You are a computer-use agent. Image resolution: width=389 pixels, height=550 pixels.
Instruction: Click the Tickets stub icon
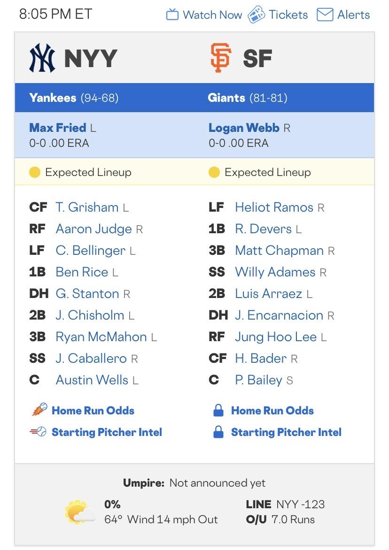coord(257,15)
